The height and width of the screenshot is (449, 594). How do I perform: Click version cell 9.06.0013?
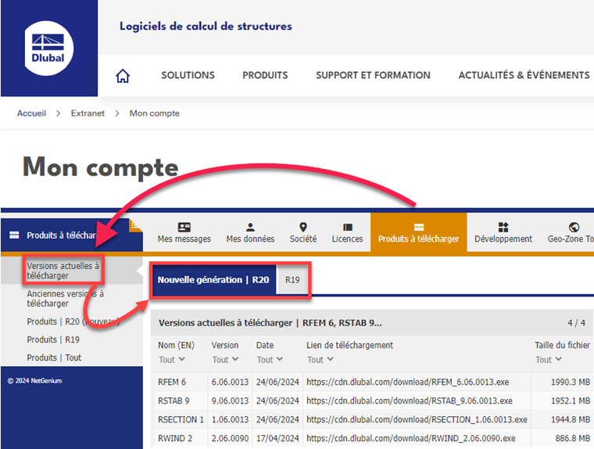point(230,401)
